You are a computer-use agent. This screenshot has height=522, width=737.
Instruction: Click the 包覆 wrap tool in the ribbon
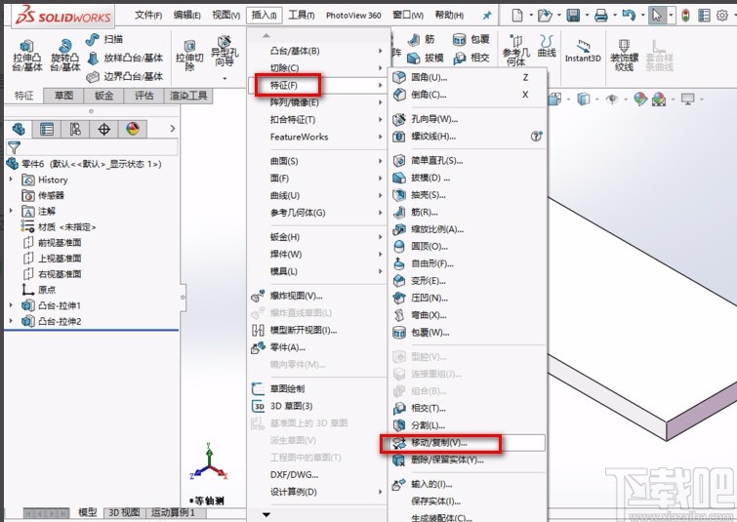point(471,39)
